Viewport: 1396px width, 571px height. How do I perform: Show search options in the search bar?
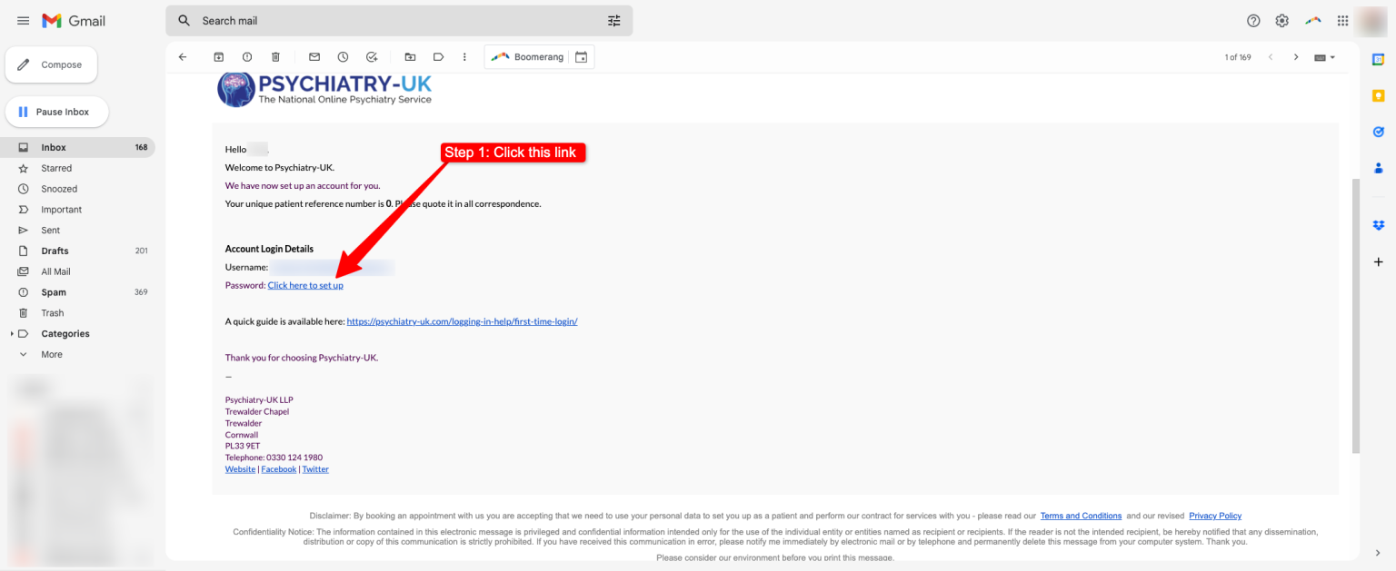pyautogui.click(x=614, y=21)
